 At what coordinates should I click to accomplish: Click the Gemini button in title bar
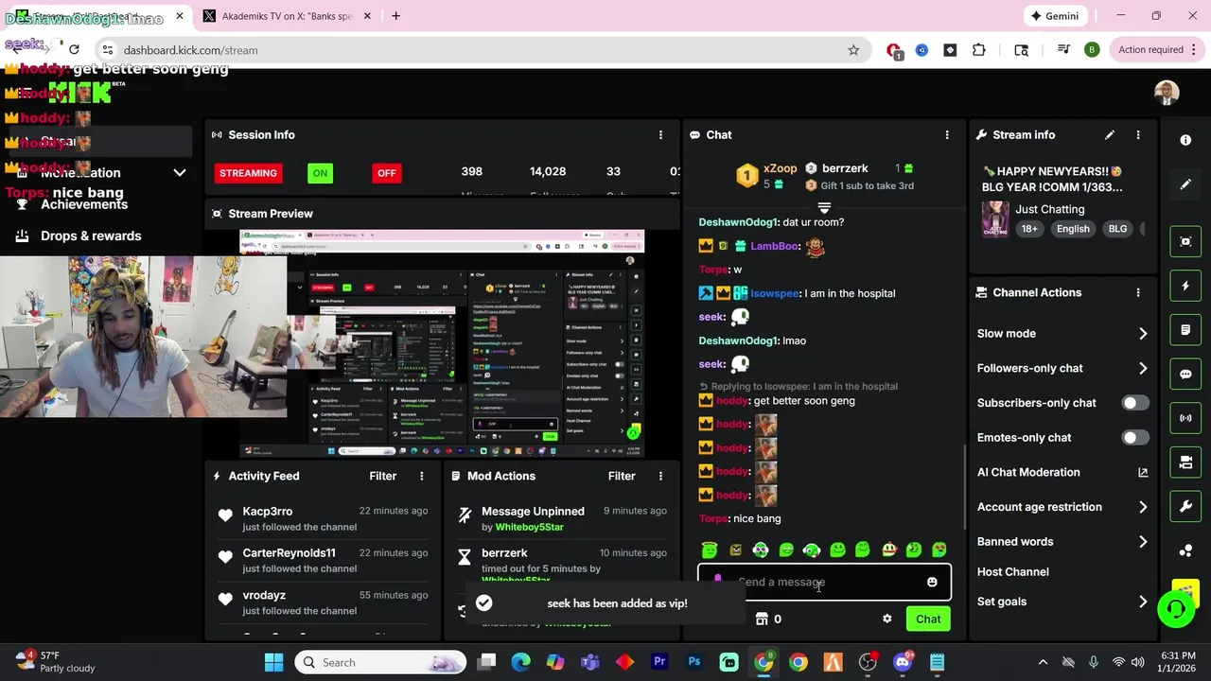click(1055, 16)
